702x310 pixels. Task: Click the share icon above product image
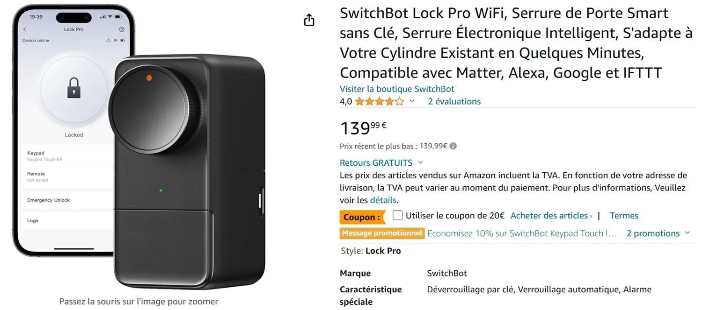click(309, 20)
